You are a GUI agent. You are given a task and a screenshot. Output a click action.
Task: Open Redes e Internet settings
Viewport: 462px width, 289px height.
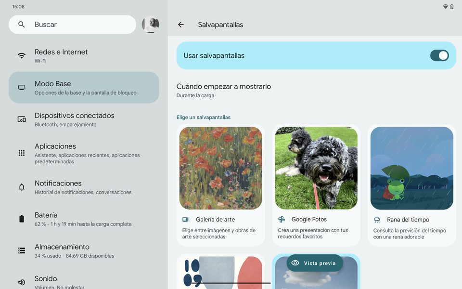[x=84, y=56]
